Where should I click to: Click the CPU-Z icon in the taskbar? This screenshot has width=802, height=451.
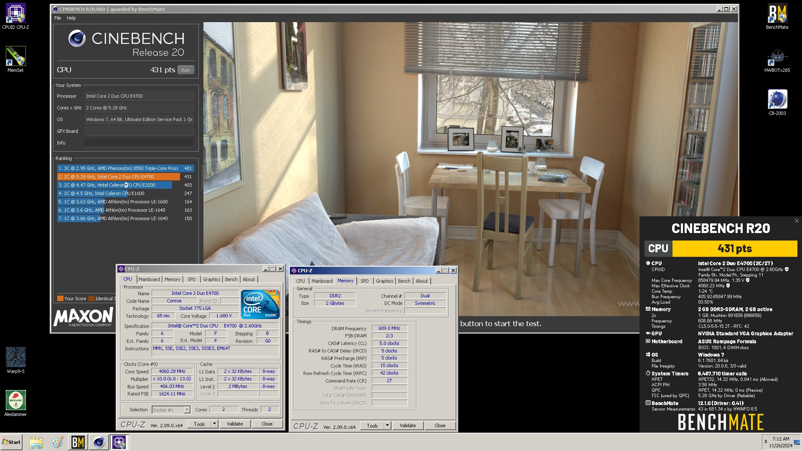[x=119, y=442]
